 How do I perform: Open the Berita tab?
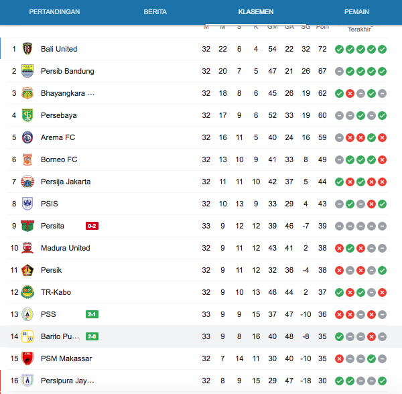click(155, 12)
